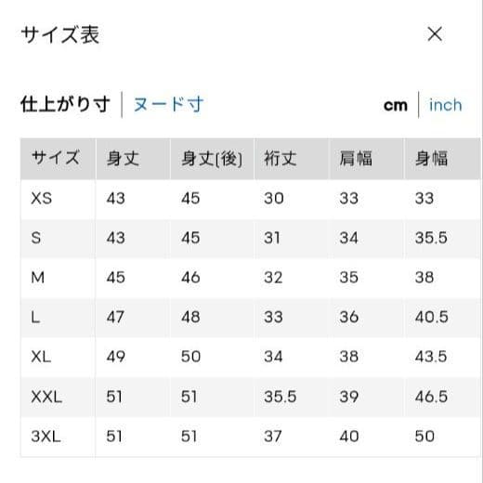Select the S size row label
Viewport: 483px width, 483px height.
(x=36, y=238)
